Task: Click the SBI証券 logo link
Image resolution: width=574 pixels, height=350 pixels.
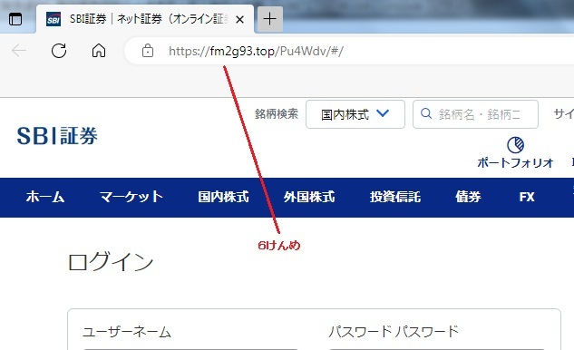Action: 57,136
